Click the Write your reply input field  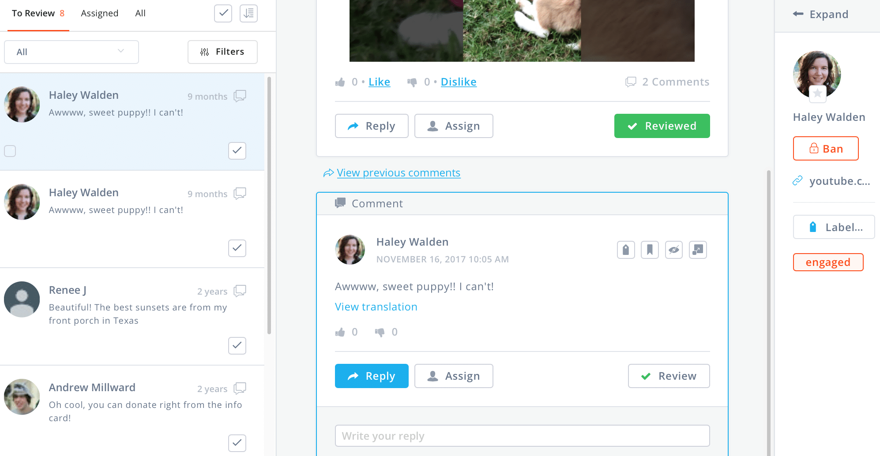[x=522, y=436]
